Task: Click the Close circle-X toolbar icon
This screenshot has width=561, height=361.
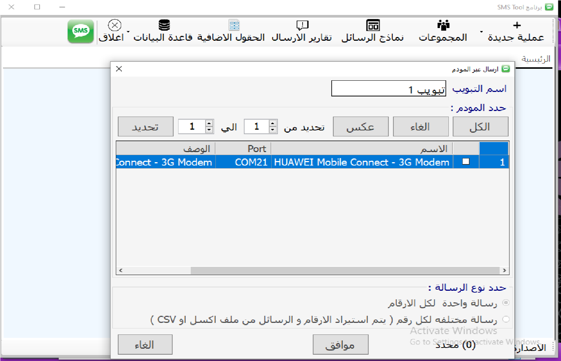Action: 114,25
